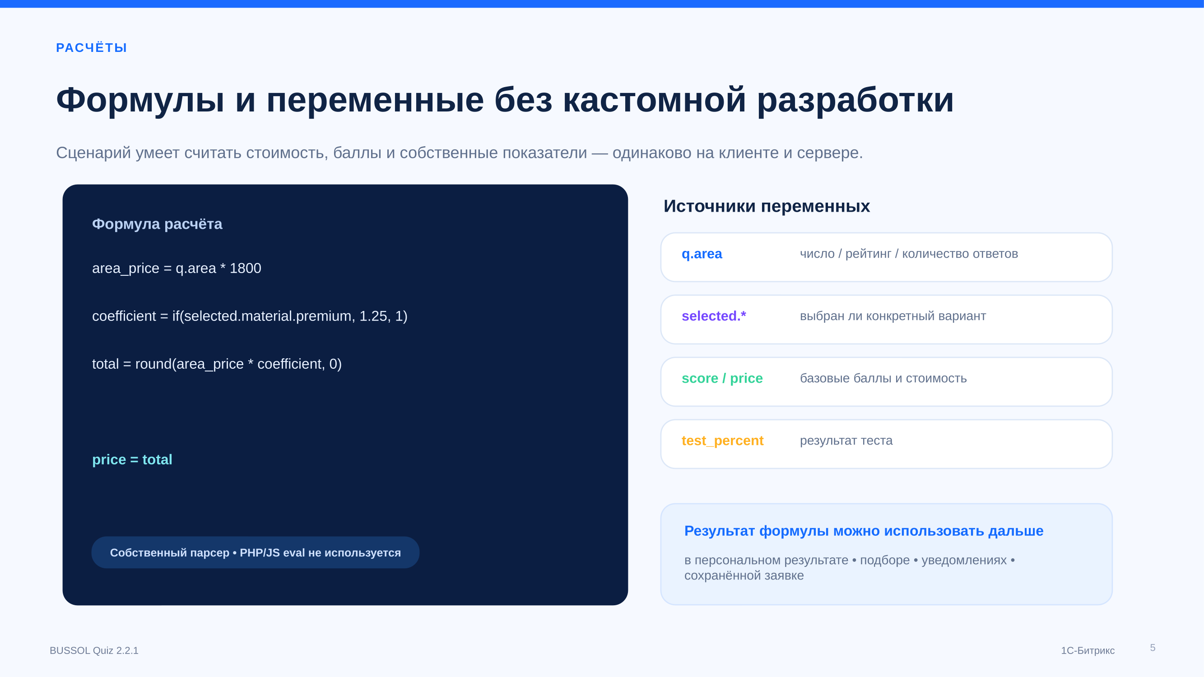Click the subtitle starting 'Сценарий умеет считать стоимость'
This screenshot has height=677, width=1204.
460,153
